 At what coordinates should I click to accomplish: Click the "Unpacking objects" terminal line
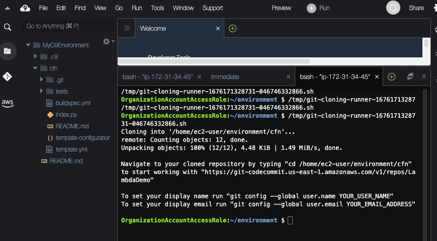[x=232, y=148]
